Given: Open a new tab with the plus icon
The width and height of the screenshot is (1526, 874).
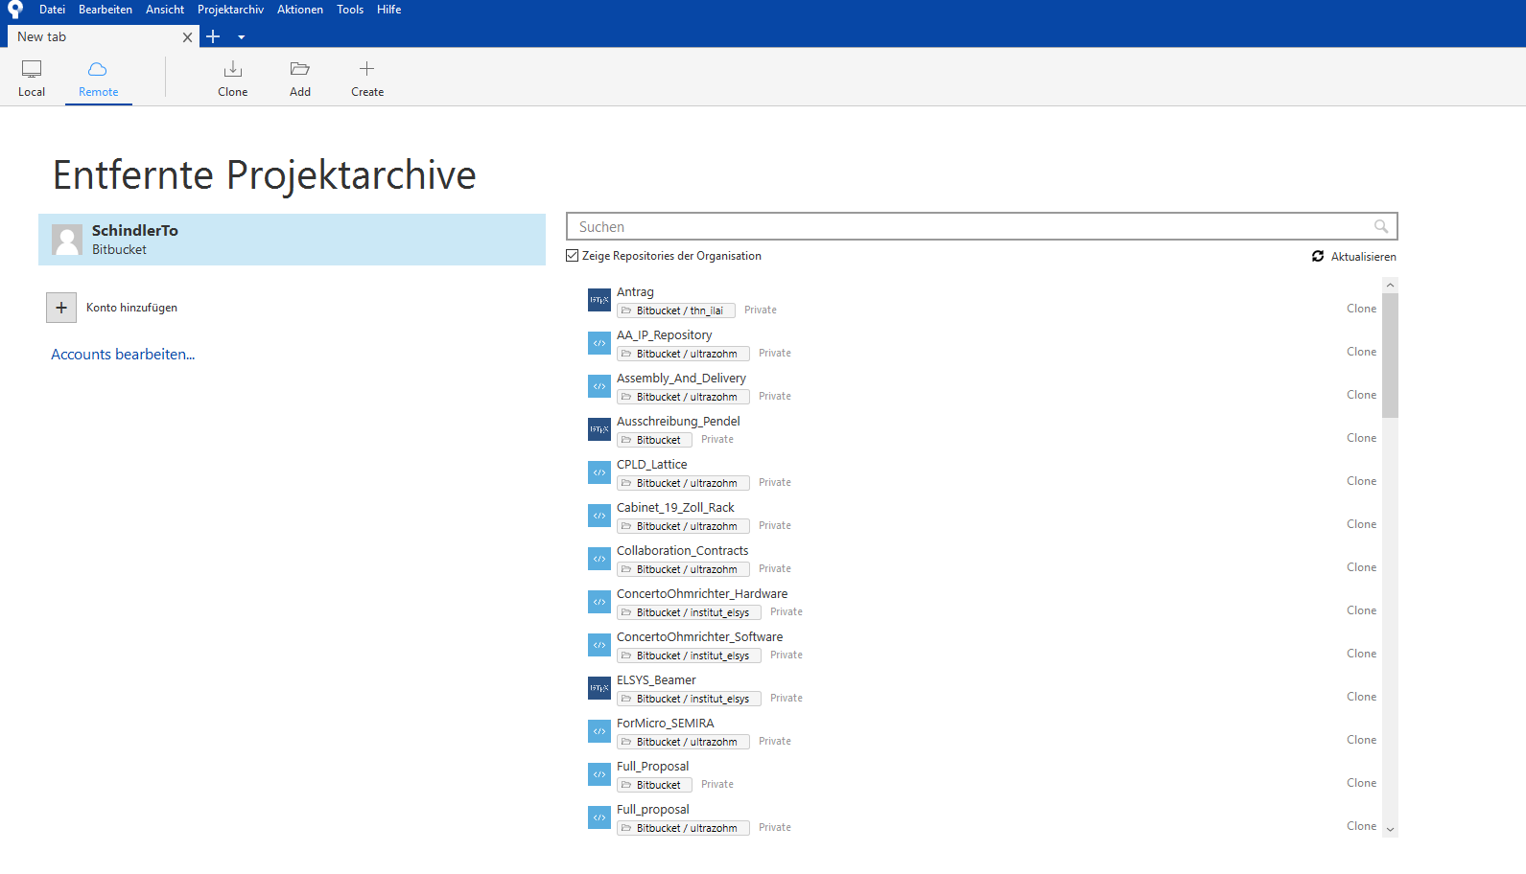Looking at the screenshot, I should (x=213, y=36).
